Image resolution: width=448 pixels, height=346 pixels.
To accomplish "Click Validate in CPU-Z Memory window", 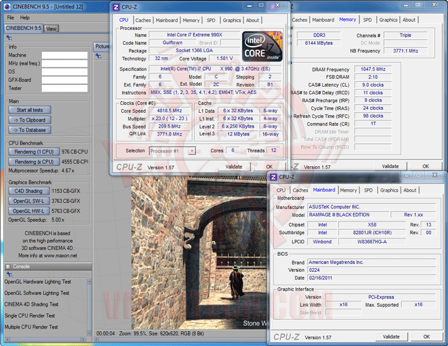I will (x=390, y=166).
